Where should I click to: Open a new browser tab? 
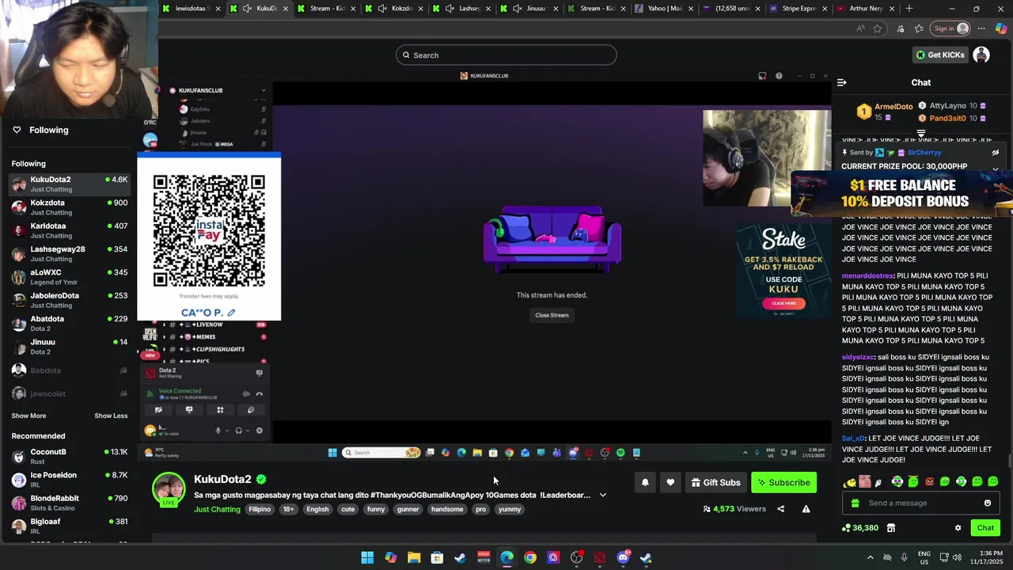[909, 9]
